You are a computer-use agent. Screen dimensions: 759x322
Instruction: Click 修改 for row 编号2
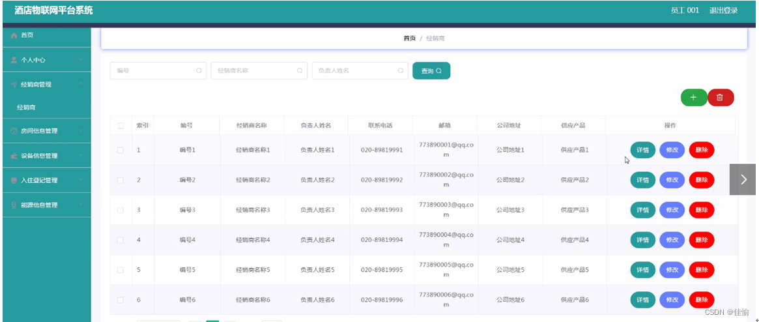672,180
